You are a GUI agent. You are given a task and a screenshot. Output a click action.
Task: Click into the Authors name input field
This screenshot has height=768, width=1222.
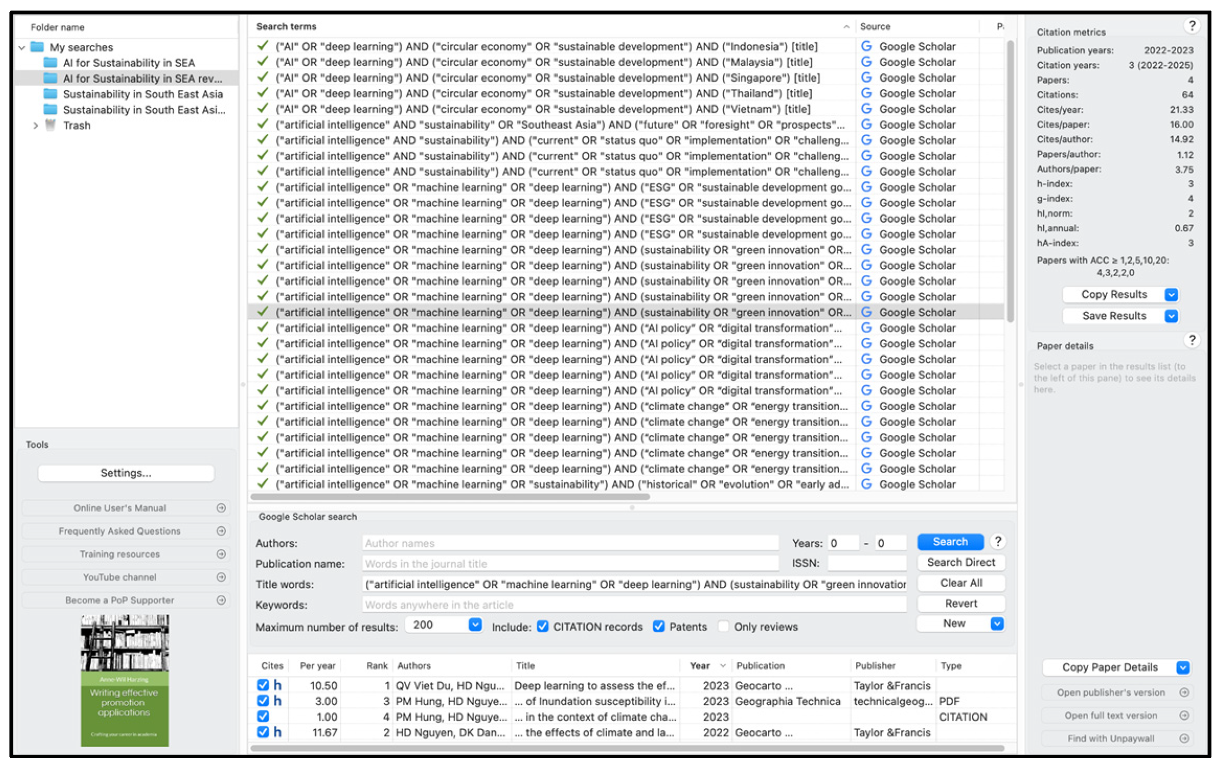point(570,543)
